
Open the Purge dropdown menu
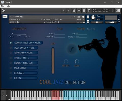click(81, 20)
